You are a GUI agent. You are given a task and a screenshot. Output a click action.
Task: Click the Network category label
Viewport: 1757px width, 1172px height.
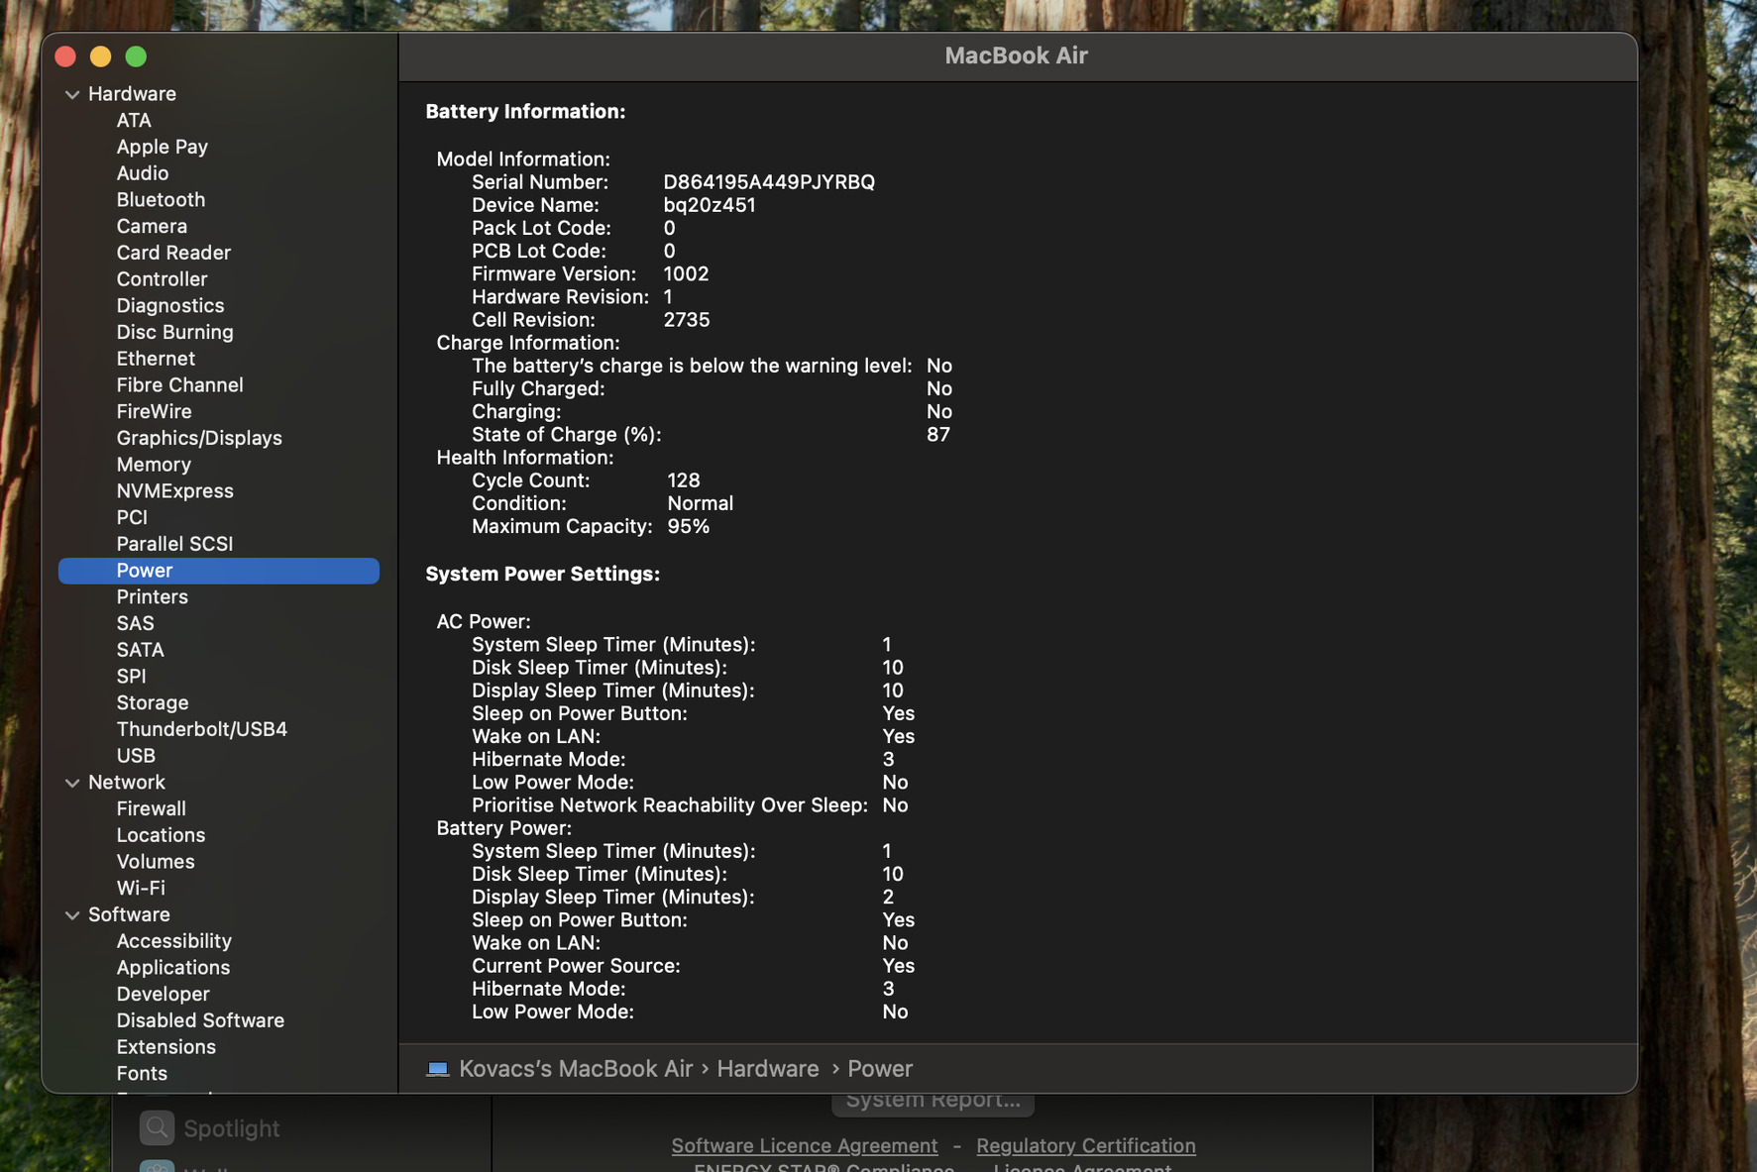pyautogui.click(x=127, y=783)
